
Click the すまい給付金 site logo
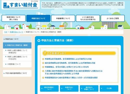(21, 5)
